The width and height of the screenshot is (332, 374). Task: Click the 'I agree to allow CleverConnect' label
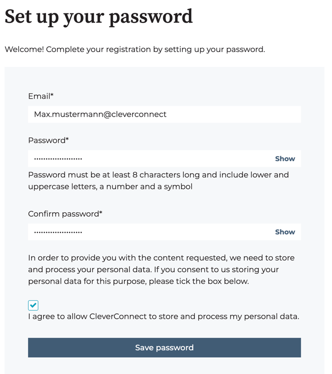coord(164,316)
